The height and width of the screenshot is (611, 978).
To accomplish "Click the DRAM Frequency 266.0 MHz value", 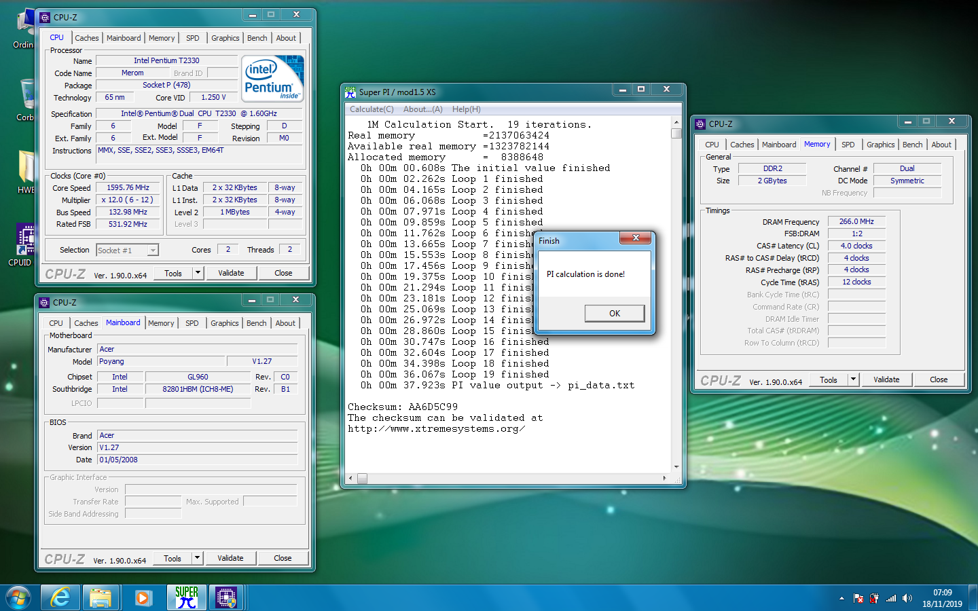I will [856, 221].
